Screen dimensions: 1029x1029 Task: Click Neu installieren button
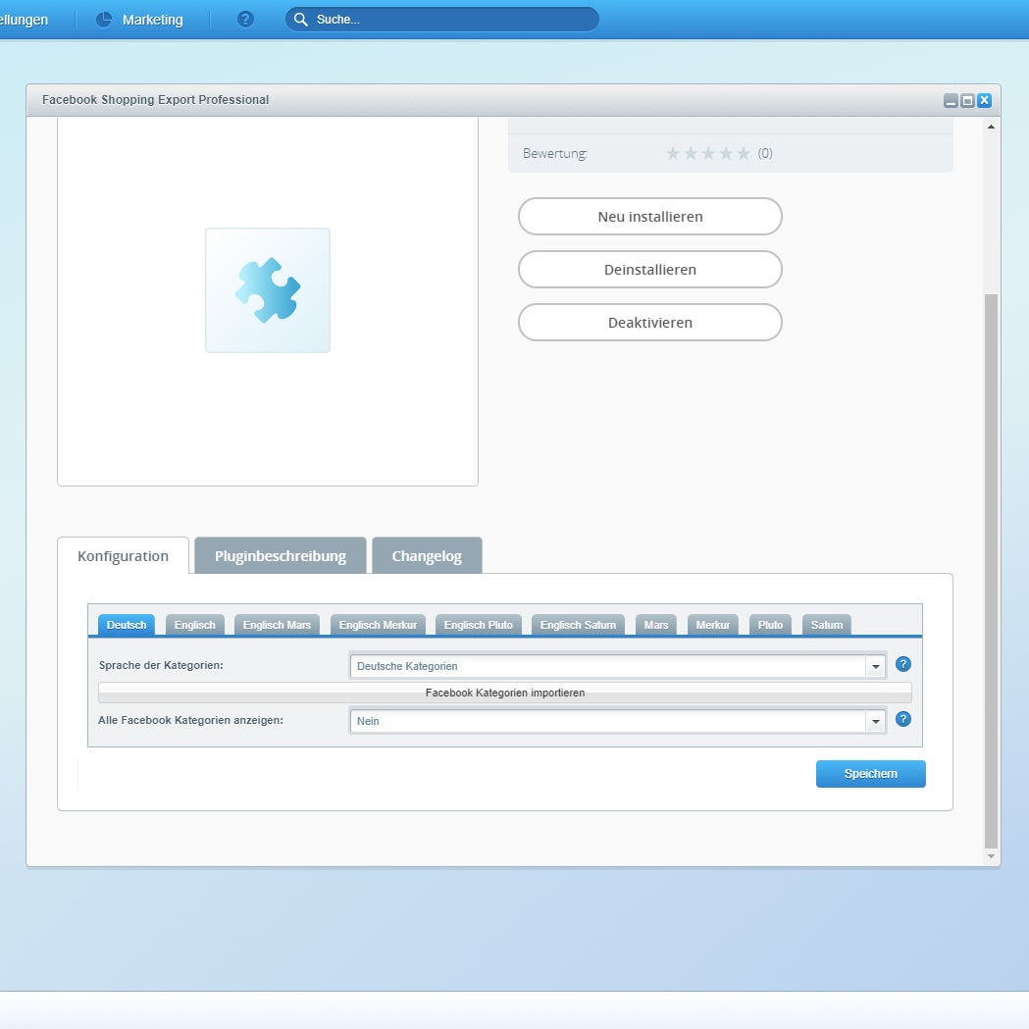click(649, 217)
